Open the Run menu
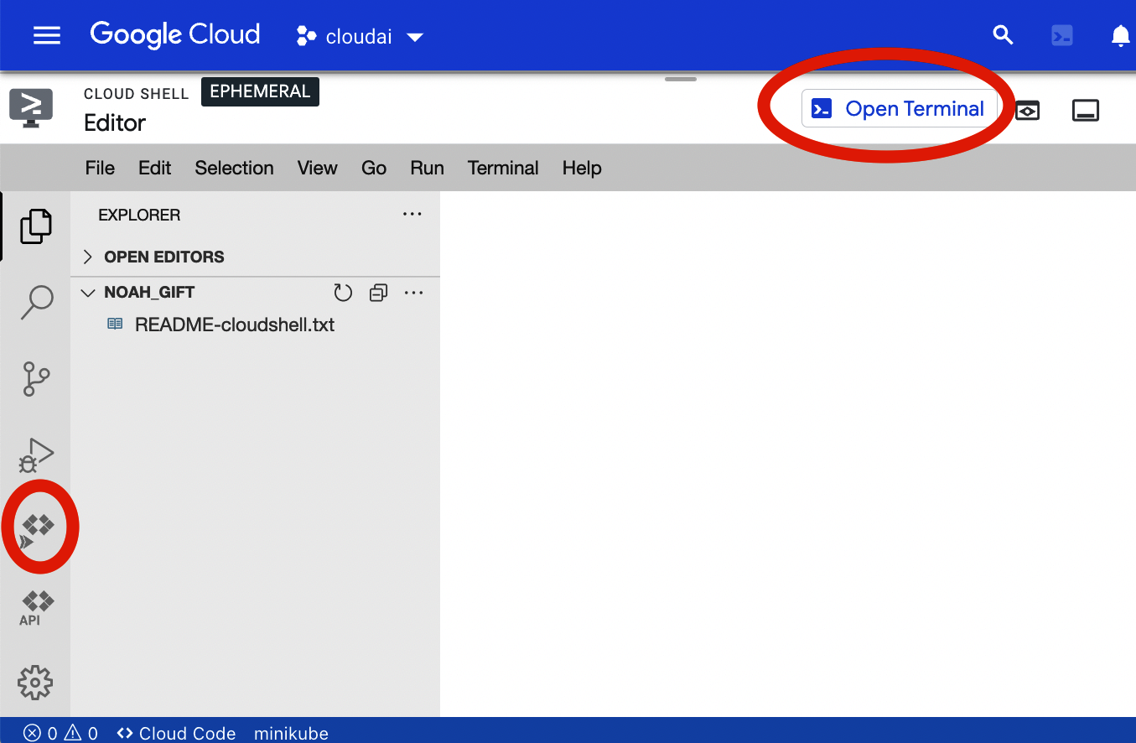The height and width of the screenshot is (743, 1136). point(428,168)
